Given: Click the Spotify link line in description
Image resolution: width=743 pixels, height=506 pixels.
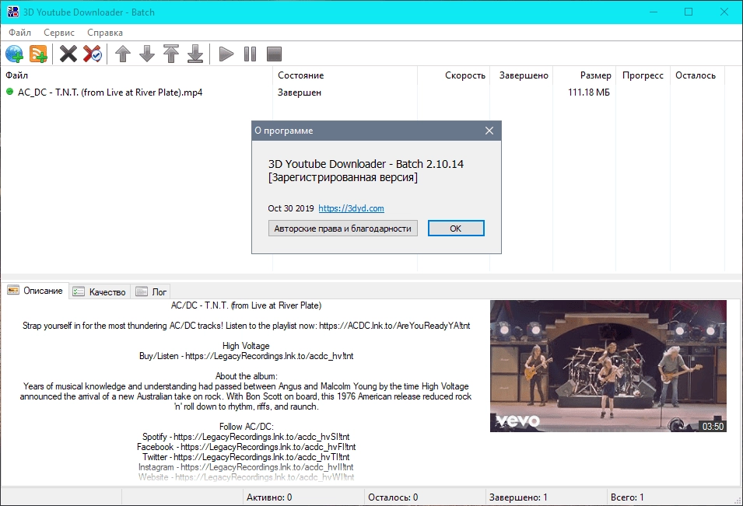Looking at the screenshot, I should pyautogui.click(x=246, y=436).
